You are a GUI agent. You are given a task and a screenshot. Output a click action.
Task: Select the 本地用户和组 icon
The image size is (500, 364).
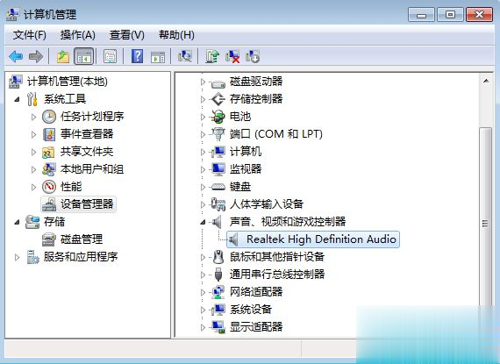(x=49, y=169)
